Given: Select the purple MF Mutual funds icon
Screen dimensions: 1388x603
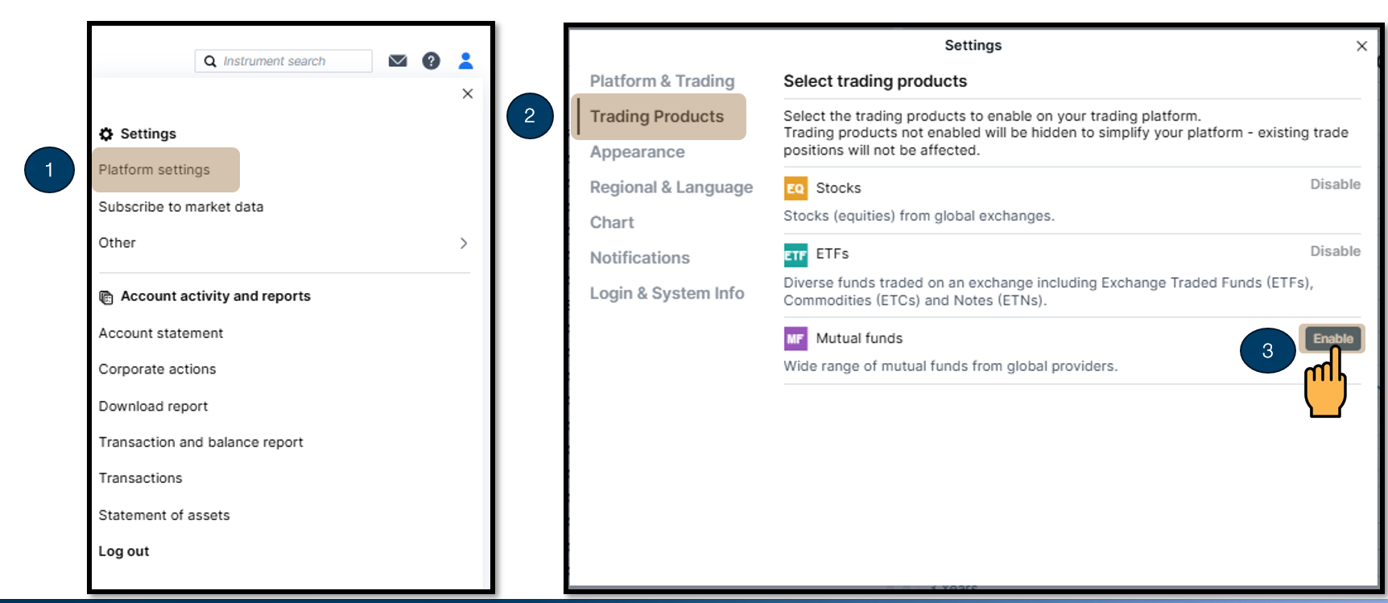Looking at the screenshot, I should click(795, 338).
